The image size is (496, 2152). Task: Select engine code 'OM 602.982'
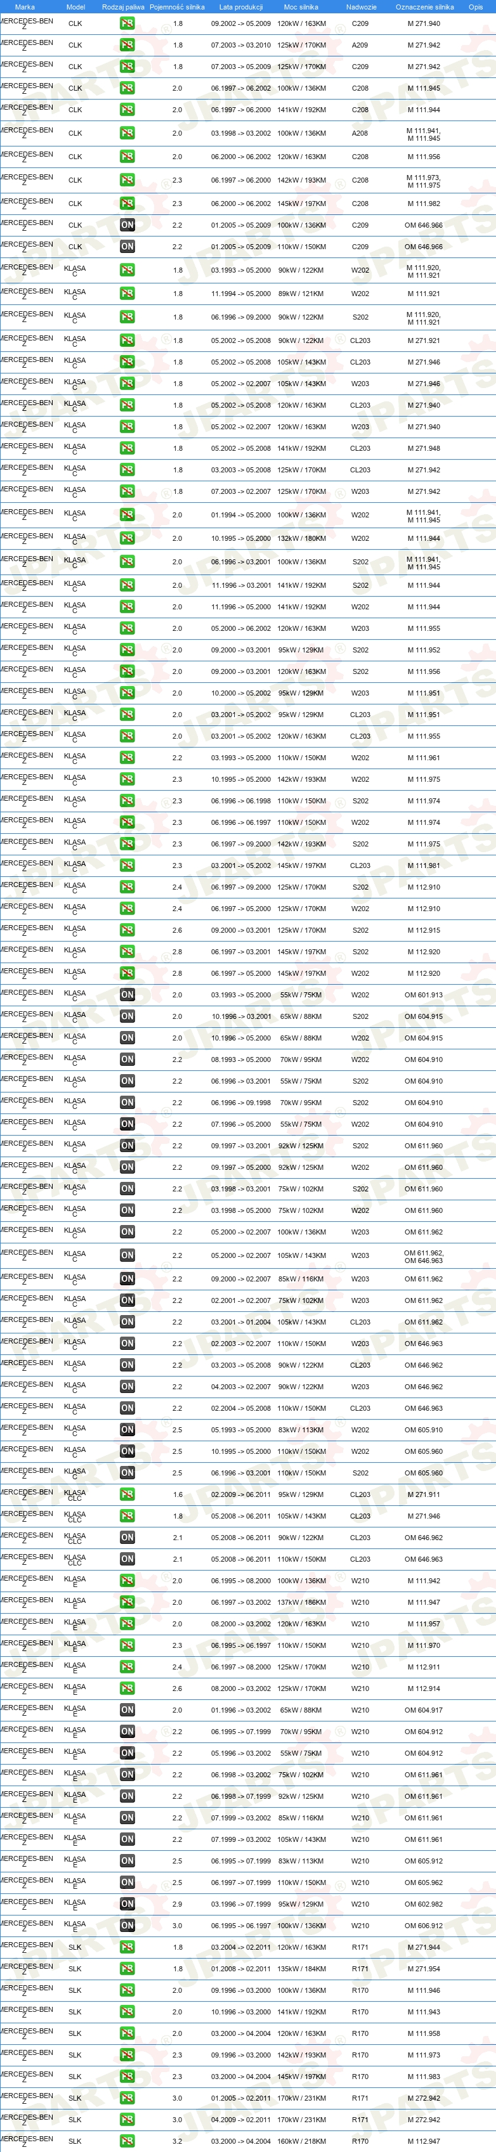pos(424,1904)
